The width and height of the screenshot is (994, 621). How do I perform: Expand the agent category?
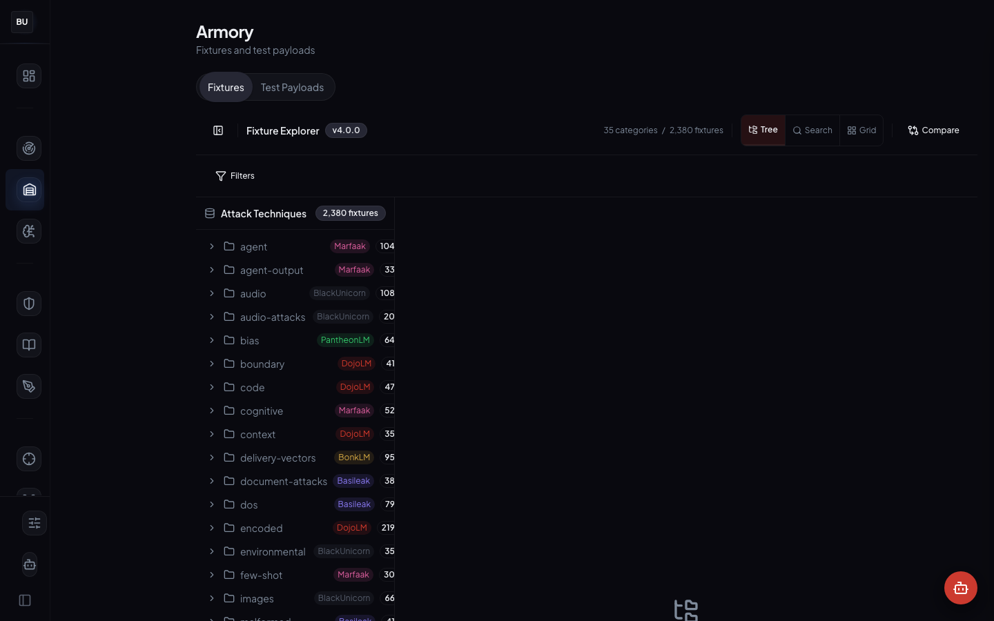click(212, 246)
